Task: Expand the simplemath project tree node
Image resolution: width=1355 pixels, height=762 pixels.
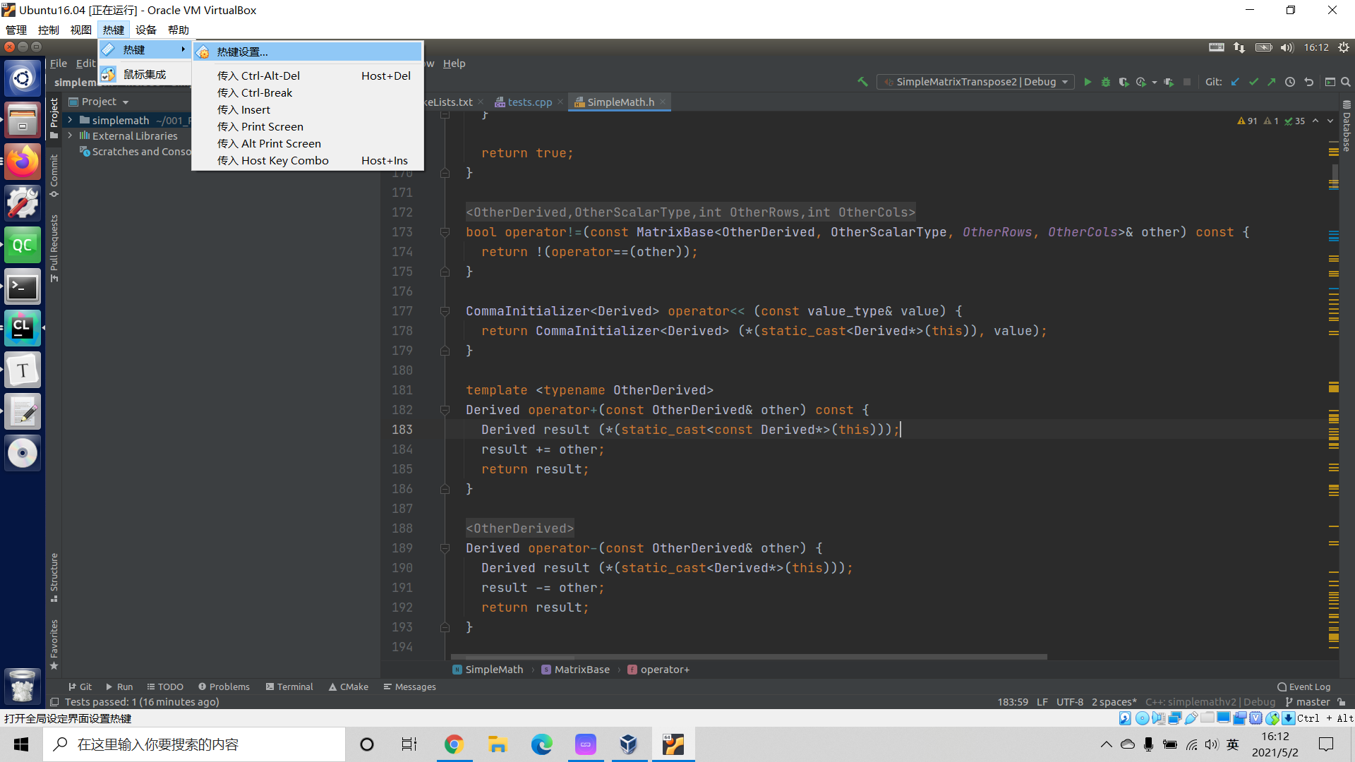Action: (70, 120)
